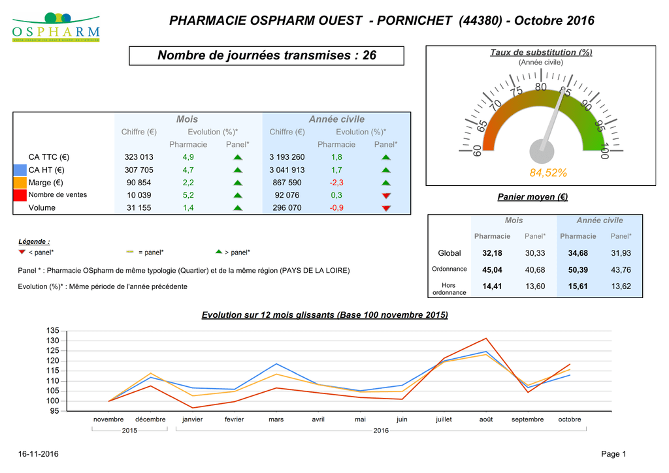Click annual CA HT value 3 041 913
Screen dimensions: 669x473
point(287,170)
